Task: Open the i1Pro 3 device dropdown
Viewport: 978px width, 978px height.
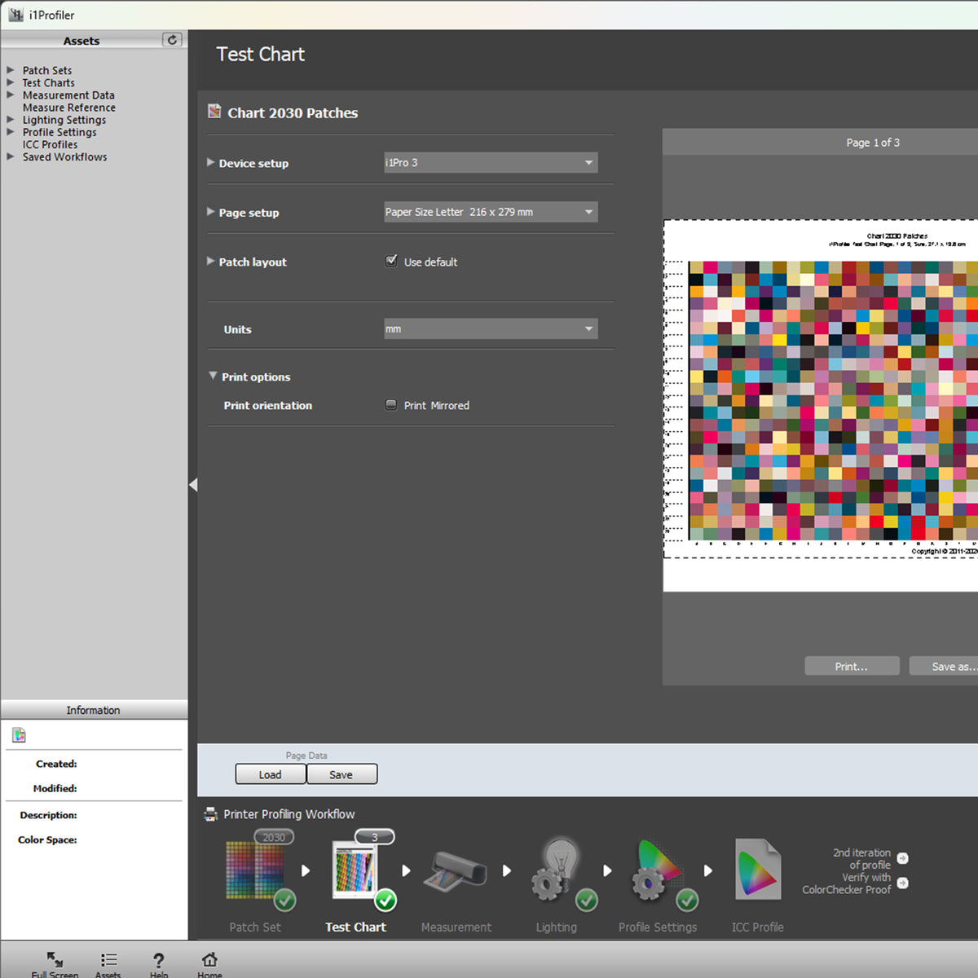Action: [x=491, y=163]
